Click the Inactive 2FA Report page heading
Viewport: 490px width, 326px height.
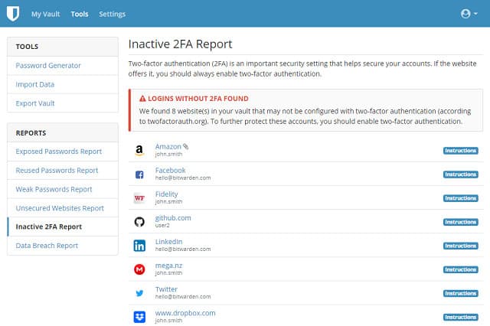(181, 44)
